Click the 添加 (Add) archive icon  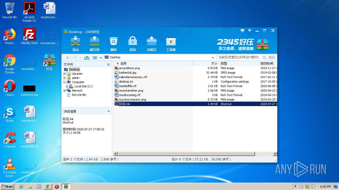click(x=75, y=44)
